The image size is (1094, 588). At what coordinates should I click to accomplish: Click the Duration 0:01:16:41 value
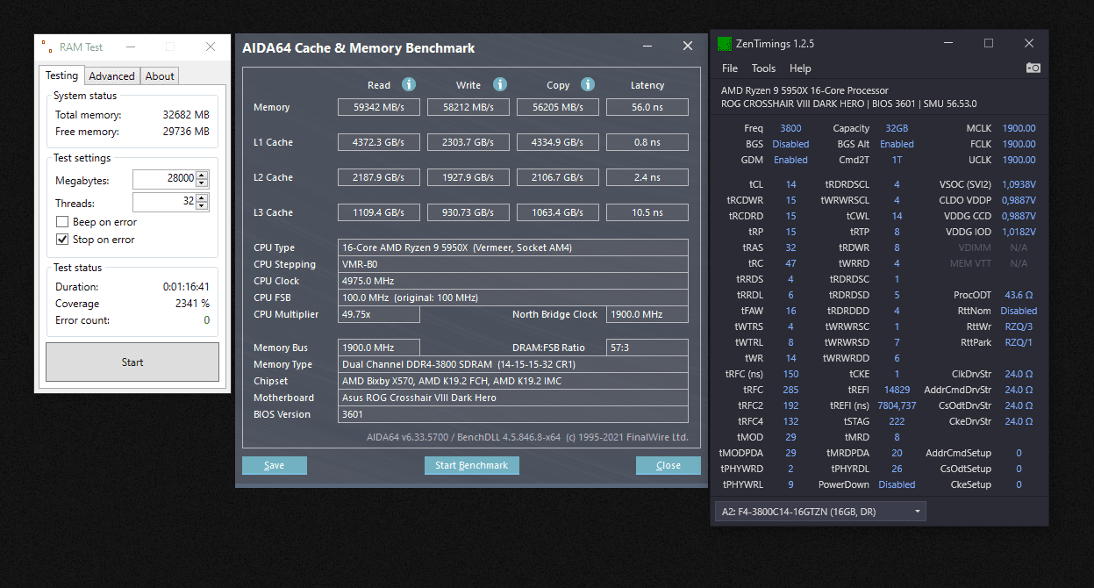click(186, 287)
